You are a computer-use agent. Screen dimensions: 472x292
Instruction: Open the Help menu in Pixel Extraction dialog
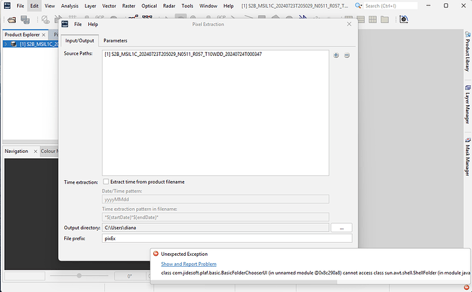[x=92, y=24]
